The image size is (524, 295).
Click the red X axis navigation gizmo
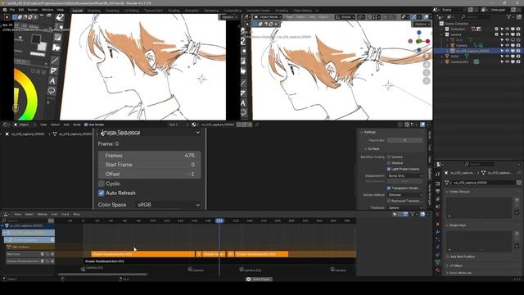coord(427,41)
